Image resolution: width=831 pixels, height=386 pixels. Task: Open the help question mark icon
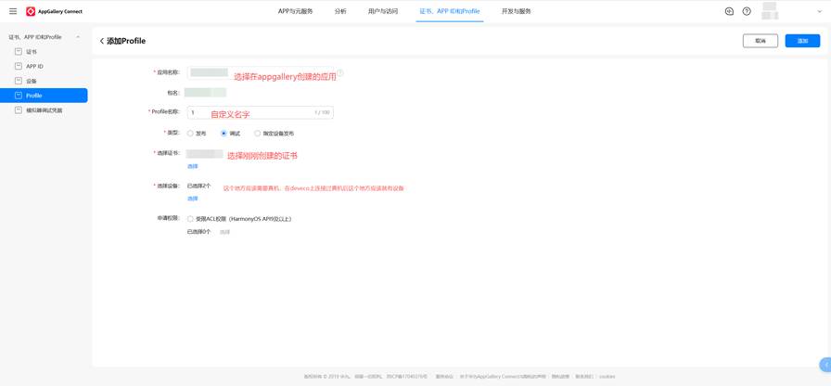[747, 11]
